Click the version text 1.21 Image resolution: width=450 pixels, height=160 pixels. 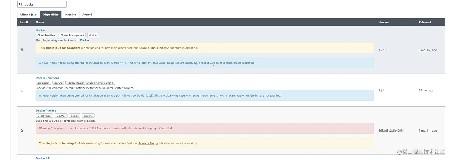[381, 90]
